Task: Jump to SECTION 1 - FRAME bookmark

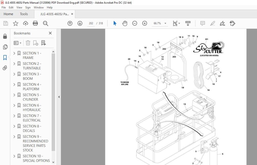Action: point(32,55)
